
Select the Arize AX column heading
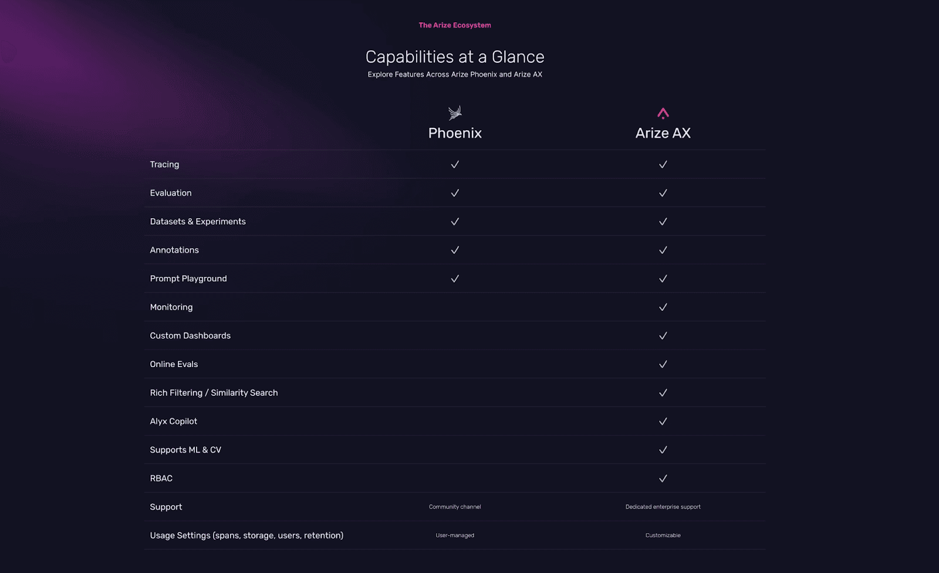tap(663, 133)
